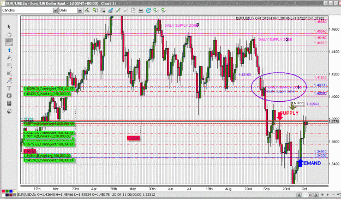Pick the blue color swatch
Image resolution: width=341 pixels, height=199 pixels.
tap(11, 191)
